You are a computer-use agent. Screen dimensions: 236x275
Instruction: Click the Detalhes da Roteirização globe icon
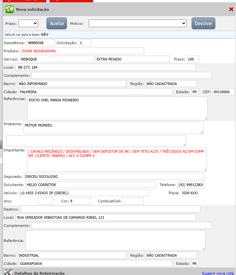9,273
